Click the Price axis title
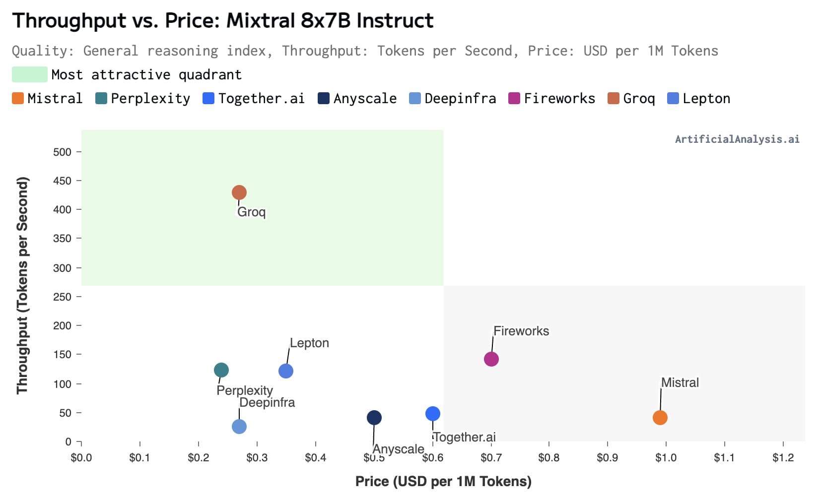This screenshot has height=498, width=821. tap(443, 481)
